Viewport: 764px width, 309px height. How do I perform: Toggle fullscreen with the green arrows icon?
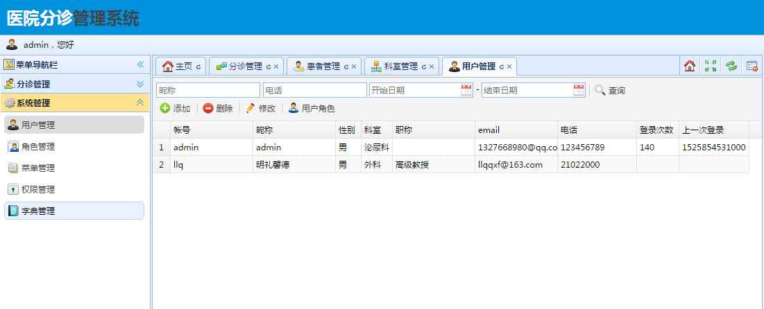(x=711, y=66)
